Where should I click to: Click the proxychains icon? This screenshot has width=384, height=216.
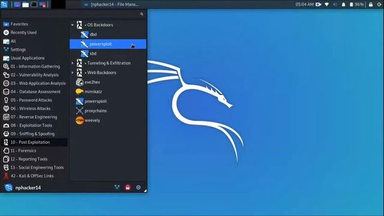79,110
